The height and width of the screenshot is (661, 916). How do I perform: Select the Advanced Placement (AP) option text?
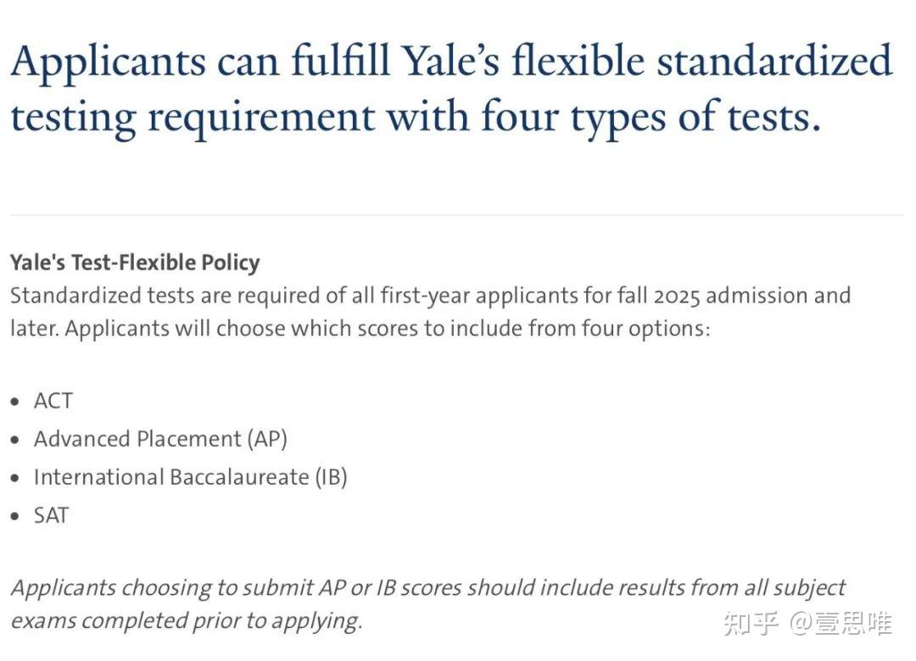point(160,439)
